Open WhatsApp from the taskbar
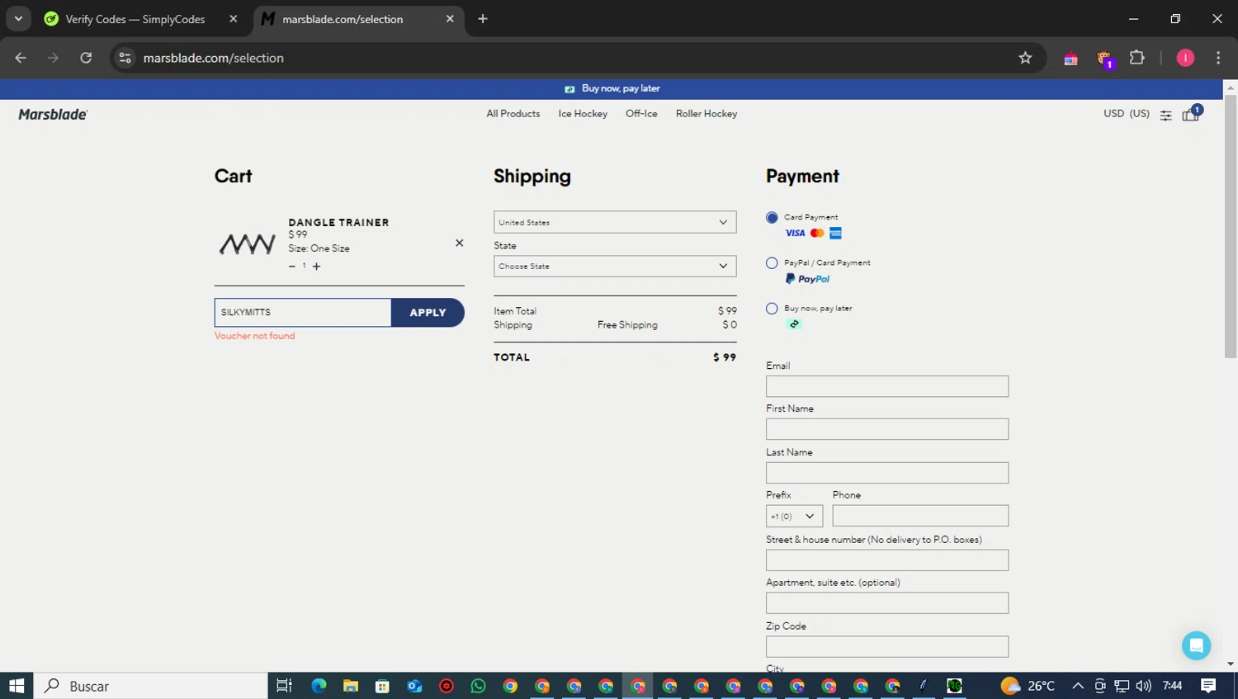 pos(478,686)
